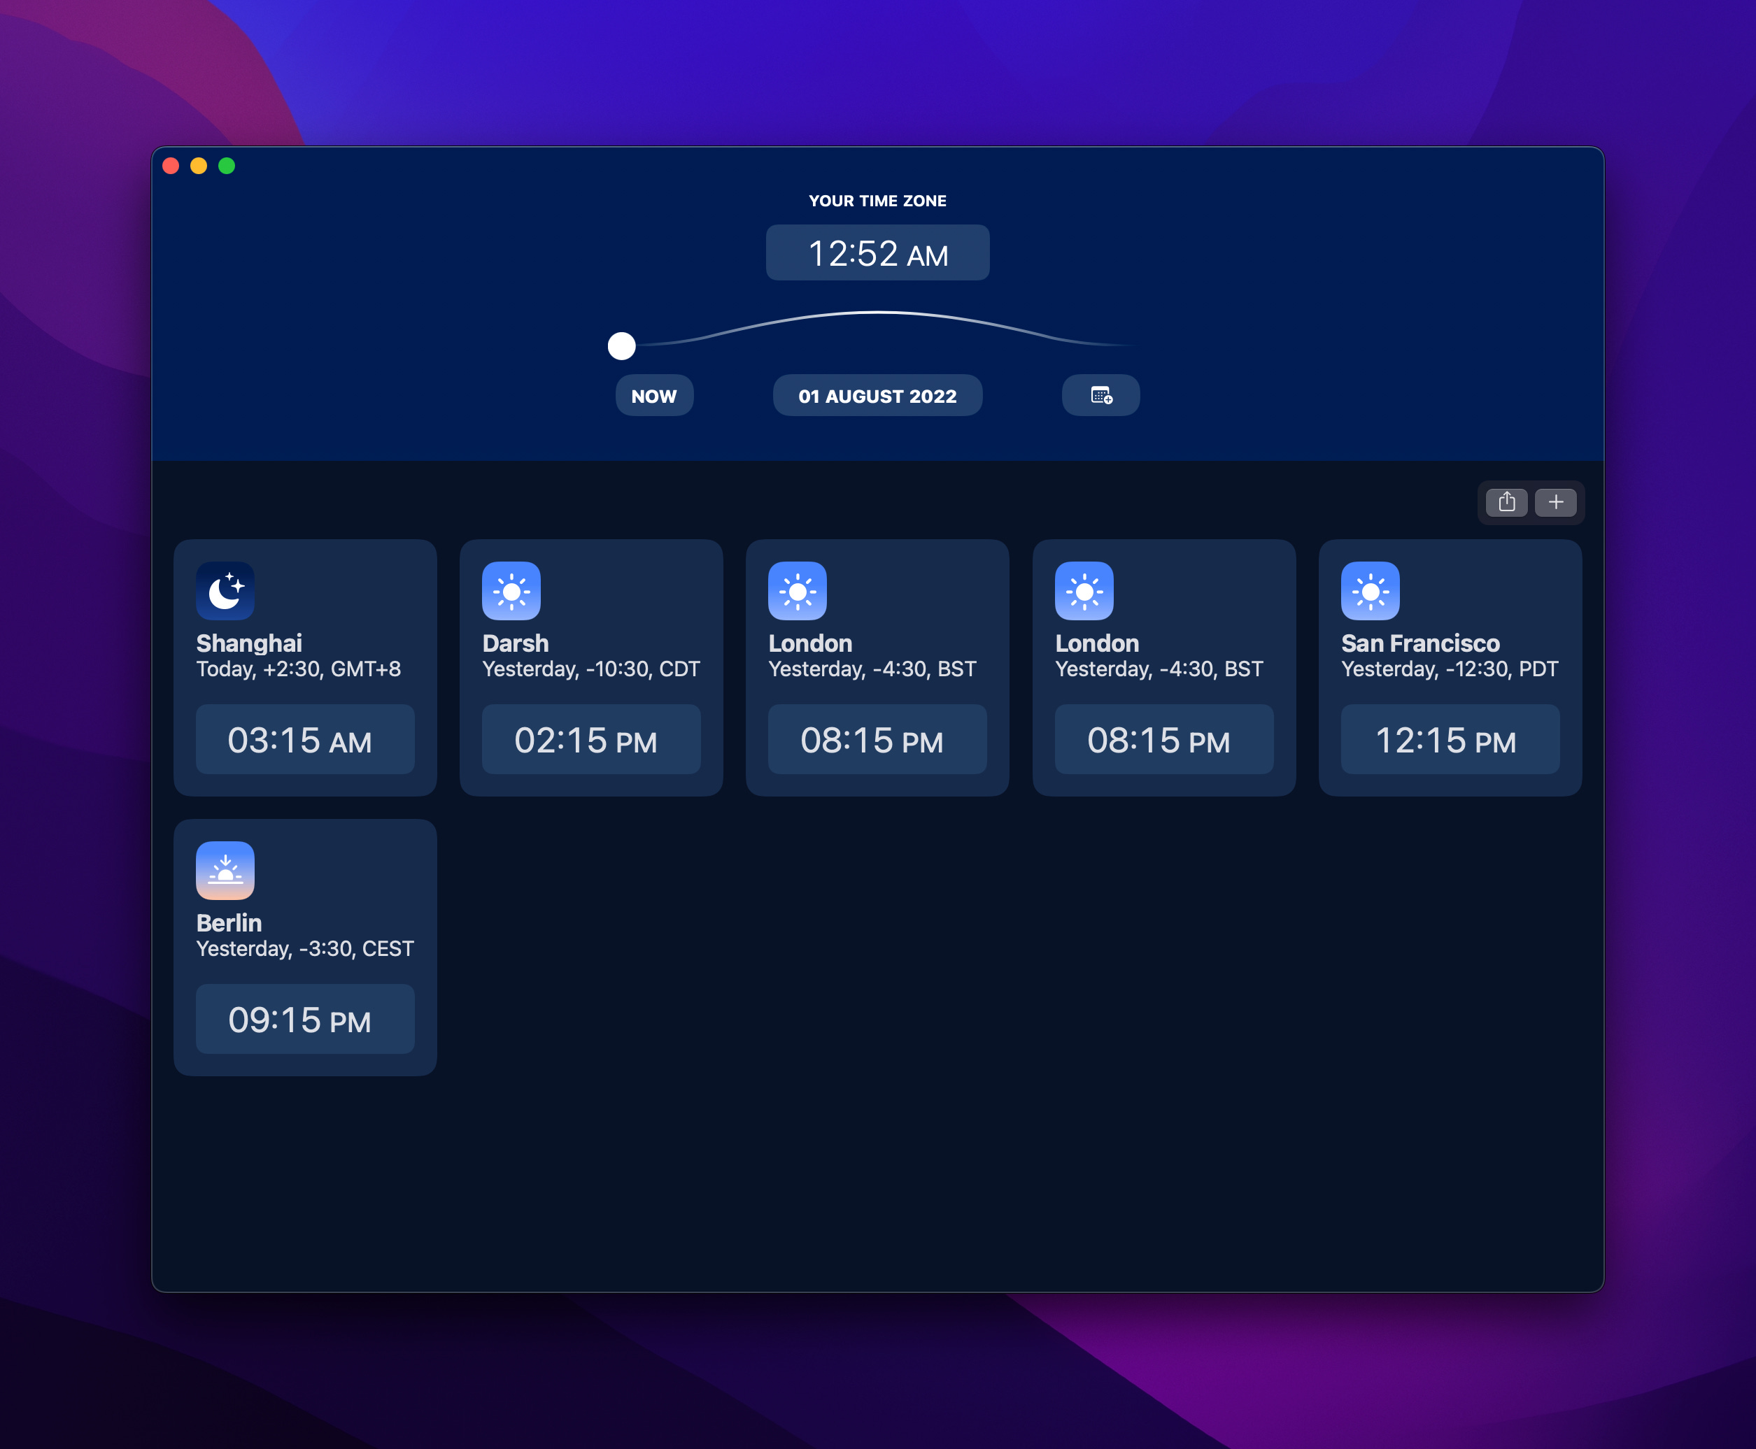Click the 12:52 AM time field
The height and width of the screenshot is (1449, 1756).
pos(877,253)
